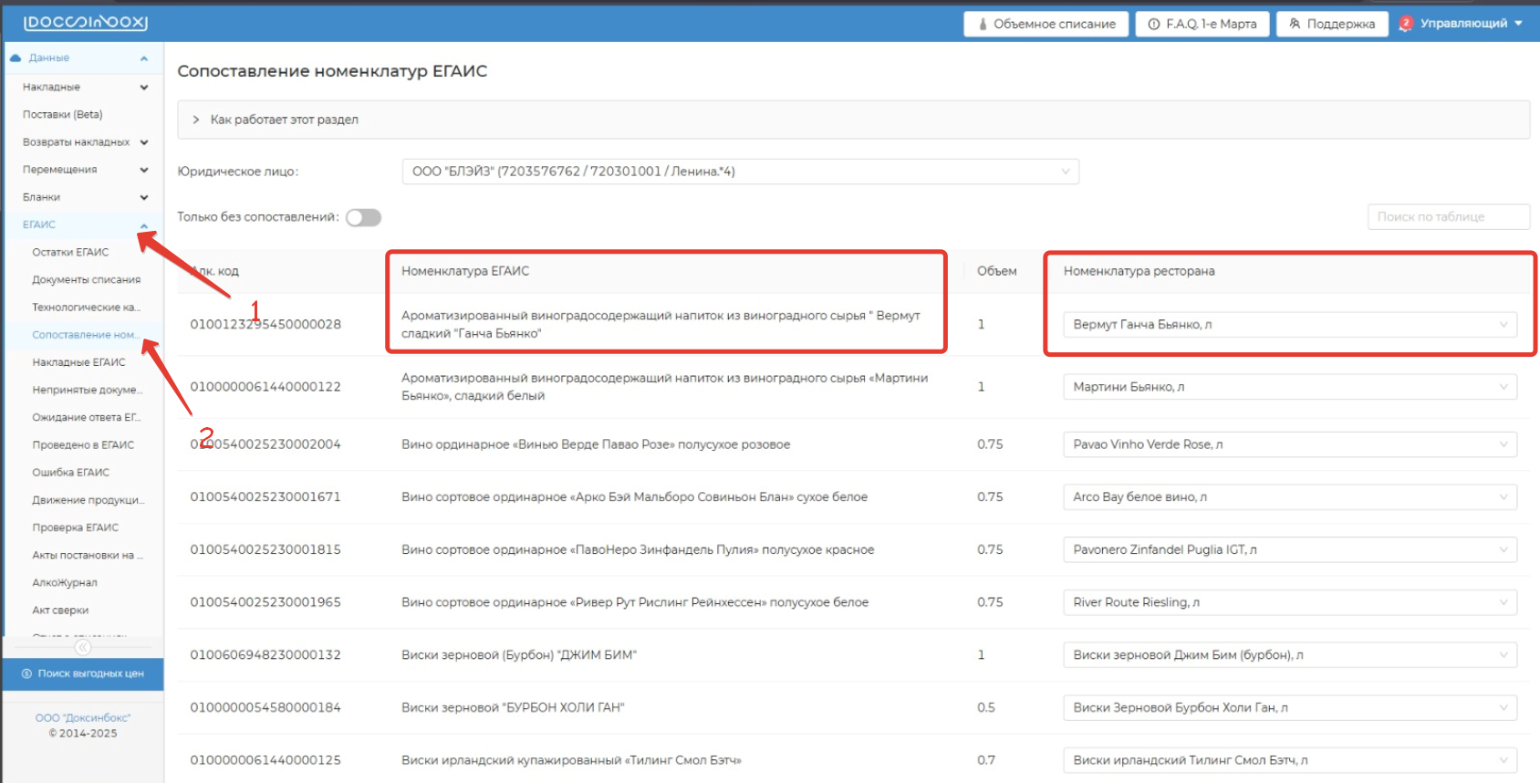
Task: Open АлкоЖурнал
Action: point(65,582)
